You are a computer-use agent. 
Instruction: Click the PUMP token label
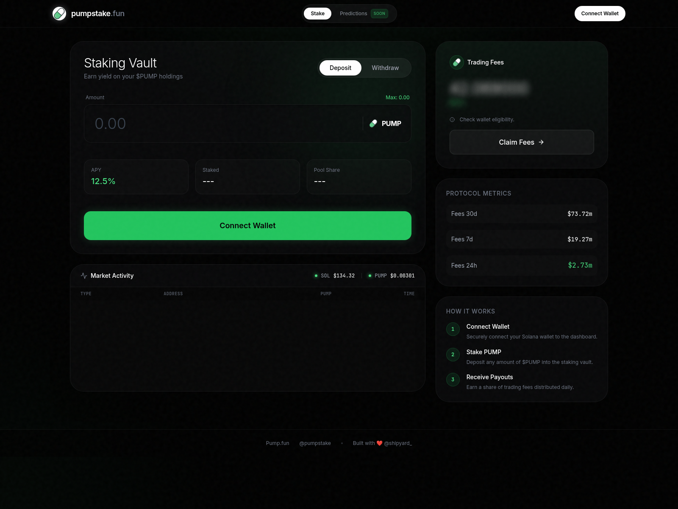tap(392, 123)
